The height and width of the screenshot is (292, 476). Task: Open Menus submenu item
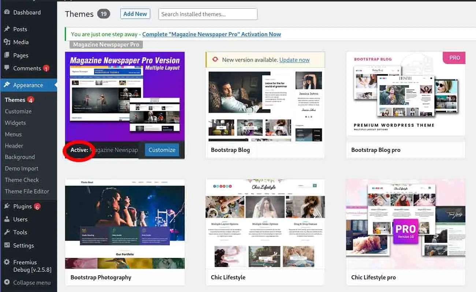click(13, 134)
